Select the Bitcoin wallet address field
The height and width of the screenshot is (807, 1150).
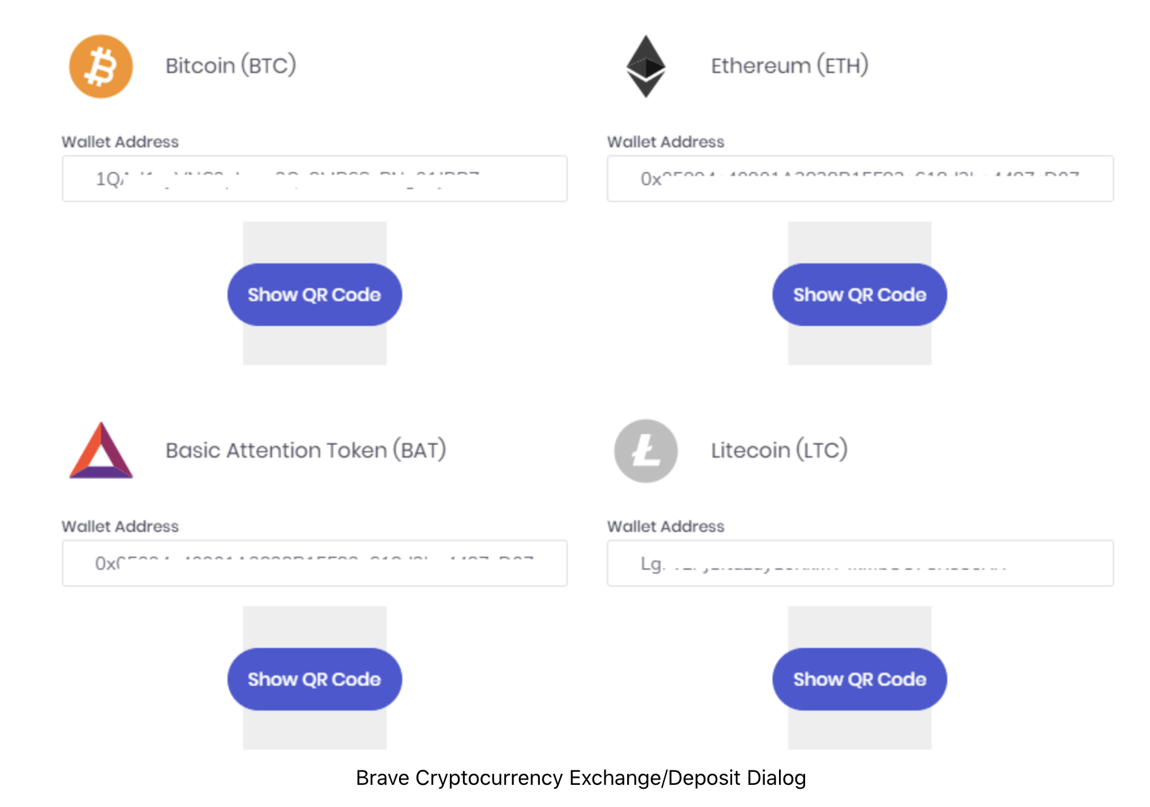(x=314, y=179)
